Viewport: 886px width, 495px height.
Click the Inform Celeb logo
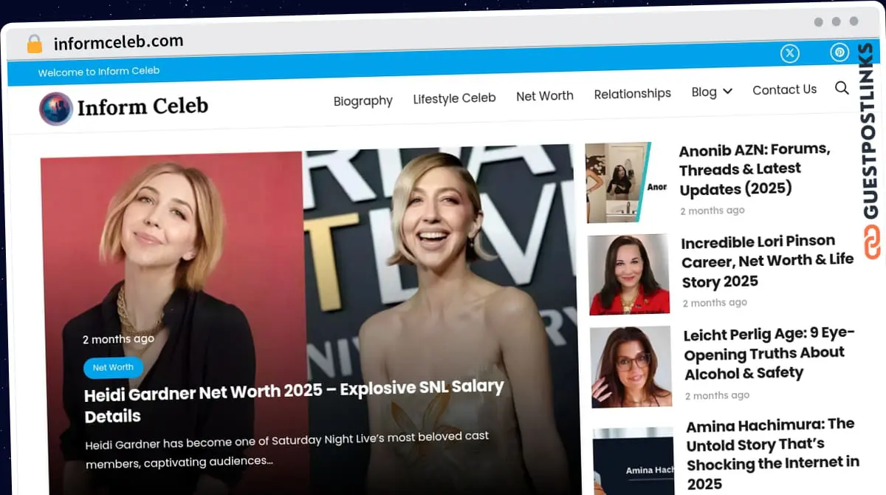[124, 108]
